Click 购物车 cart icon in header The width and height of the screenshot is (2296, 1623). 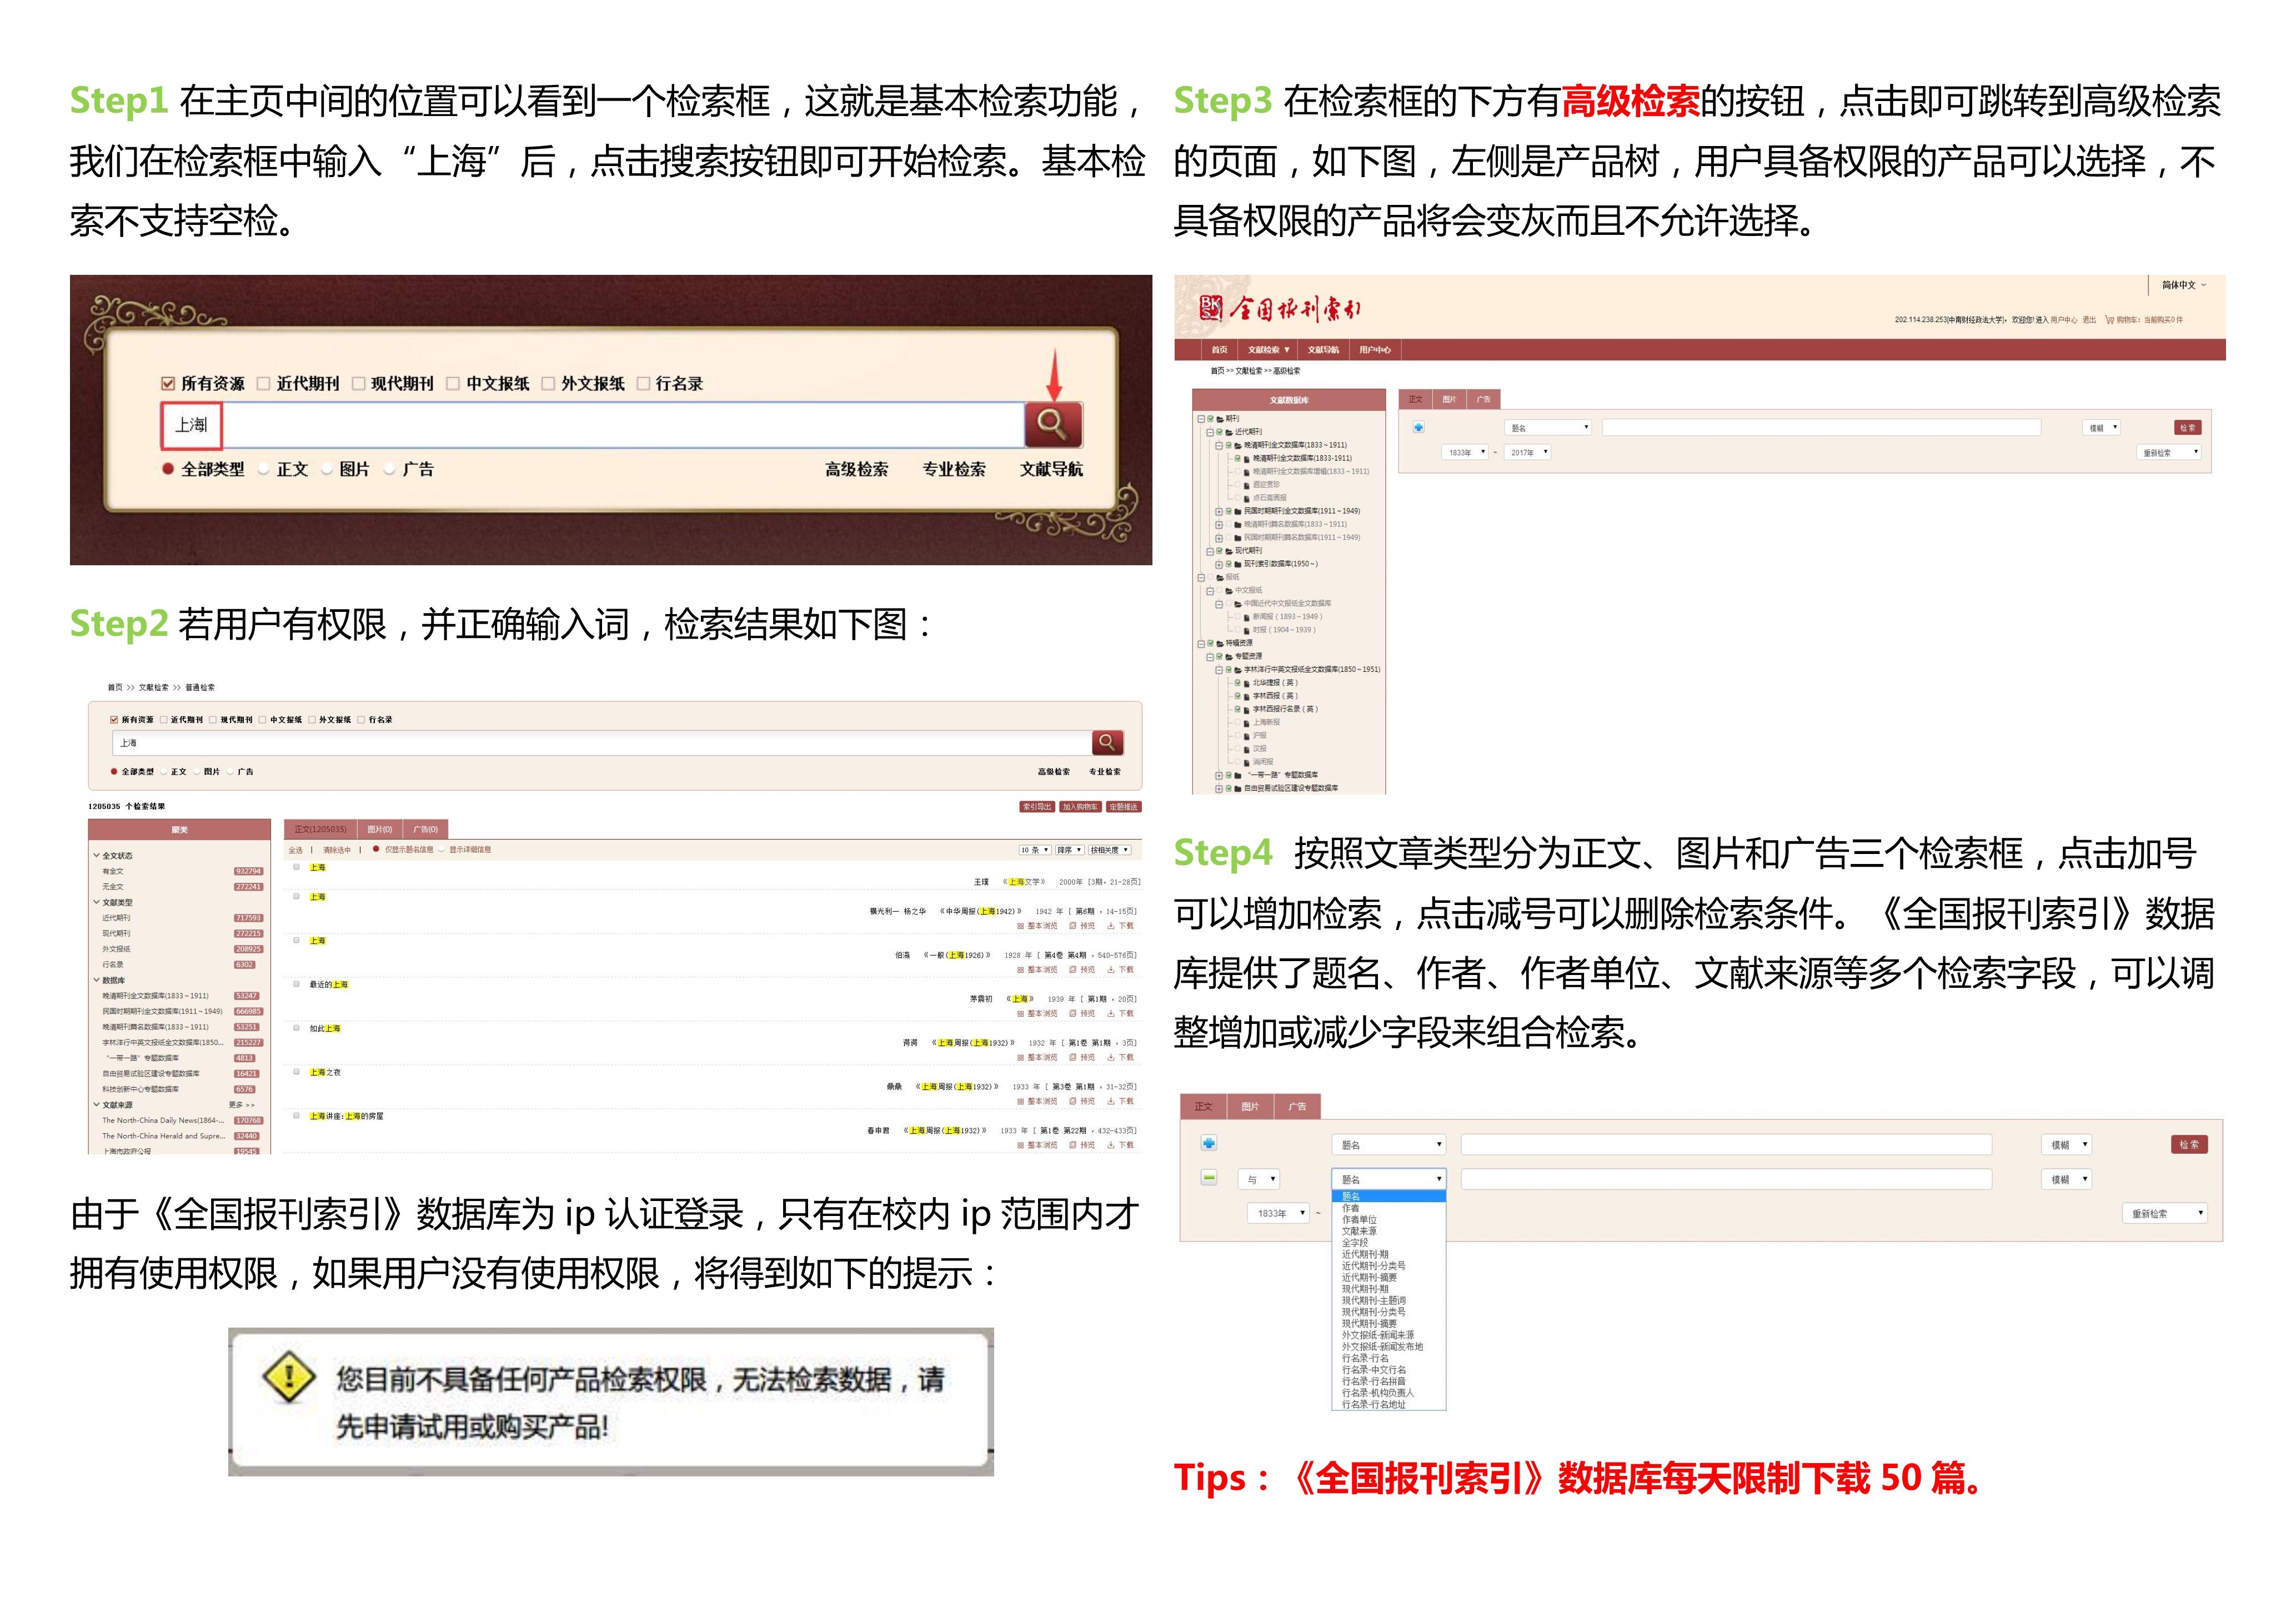[x=2110, y=320]
